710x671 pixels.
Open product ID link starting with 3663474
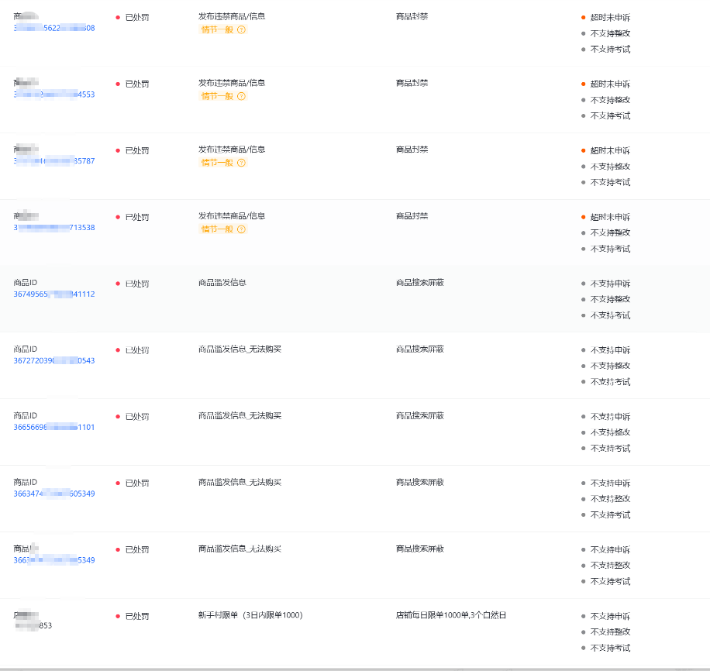(54, 494)
